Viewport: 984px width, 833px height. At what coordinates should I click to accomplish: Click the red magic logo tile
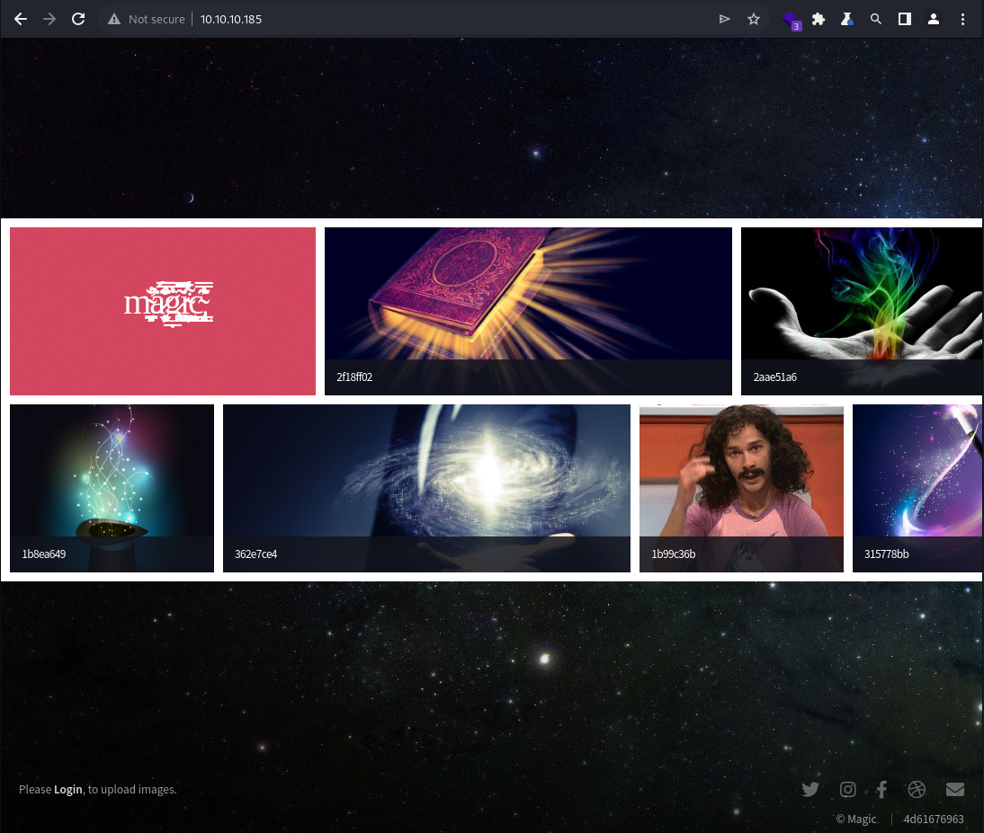(x=163, y=311)
